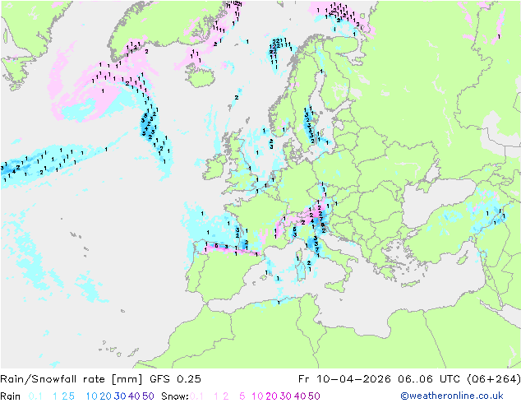Viewport: 521px width, 403px height.
Task: Select the Rain 1 legend value
Action: point(55,396)
